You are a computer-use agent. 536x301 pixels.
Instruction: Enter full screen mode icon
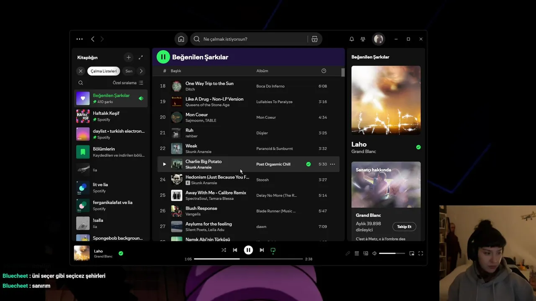click(421, 253)
